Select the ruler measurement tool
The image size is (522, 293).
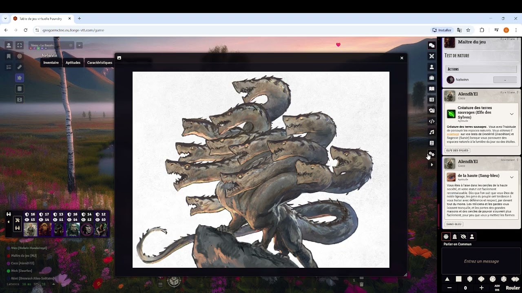pos(20,67)
